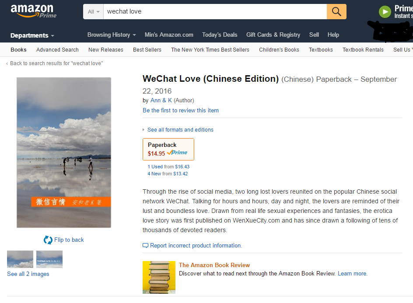Open the Browsing History dropdown

click(112, 35)
